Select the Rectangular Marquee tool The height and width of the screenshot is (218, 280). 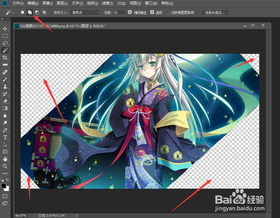5,36
